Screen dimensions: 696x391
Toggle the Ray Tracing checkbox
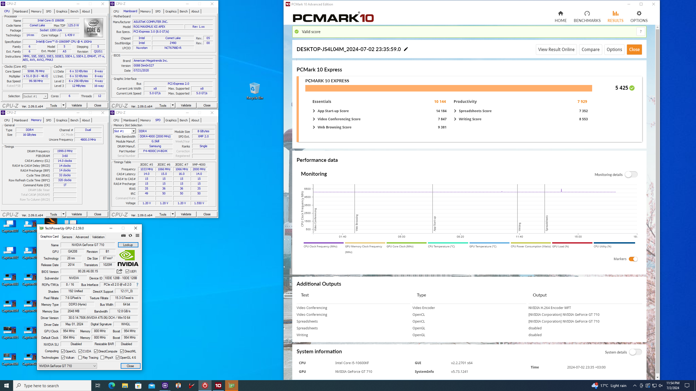click(80, 358)
